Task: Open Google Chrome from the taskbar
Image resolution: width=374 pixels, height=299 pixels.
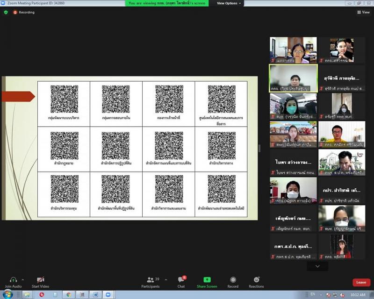Action: (68, 295)
